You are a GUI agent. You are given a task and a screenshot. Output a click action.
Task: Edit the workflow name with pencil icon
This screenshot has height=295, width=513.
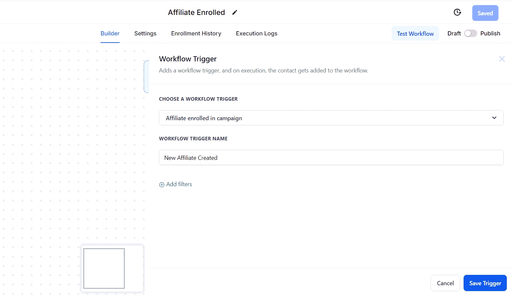[x=235, y=12]
